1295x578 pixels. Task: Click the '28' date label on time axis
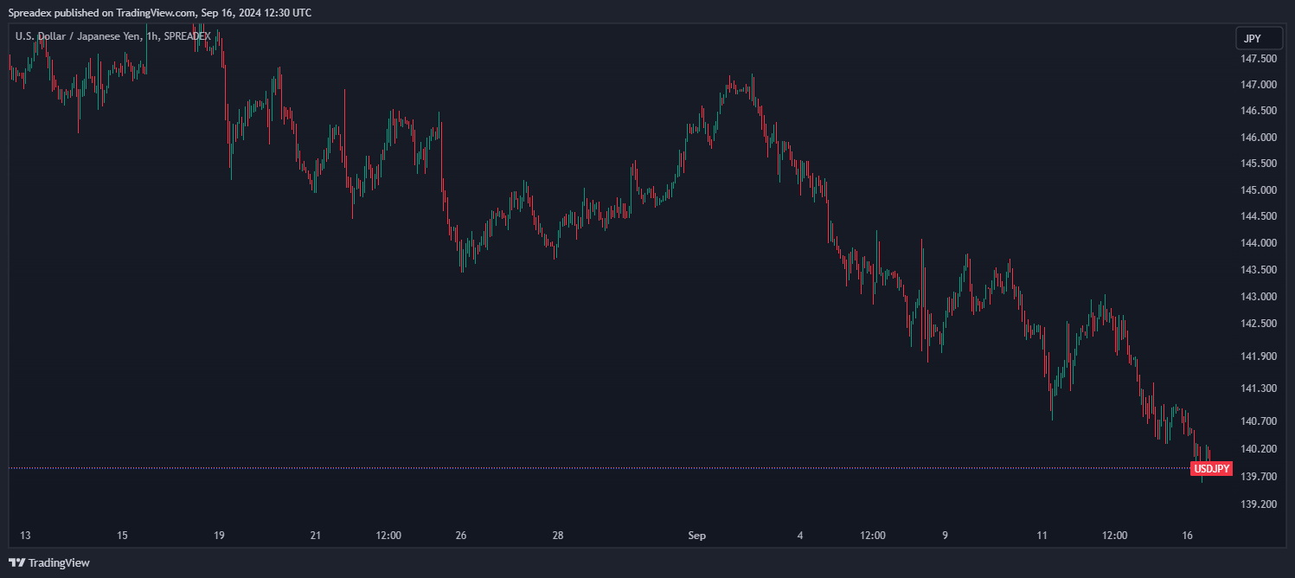click(558, 536)
